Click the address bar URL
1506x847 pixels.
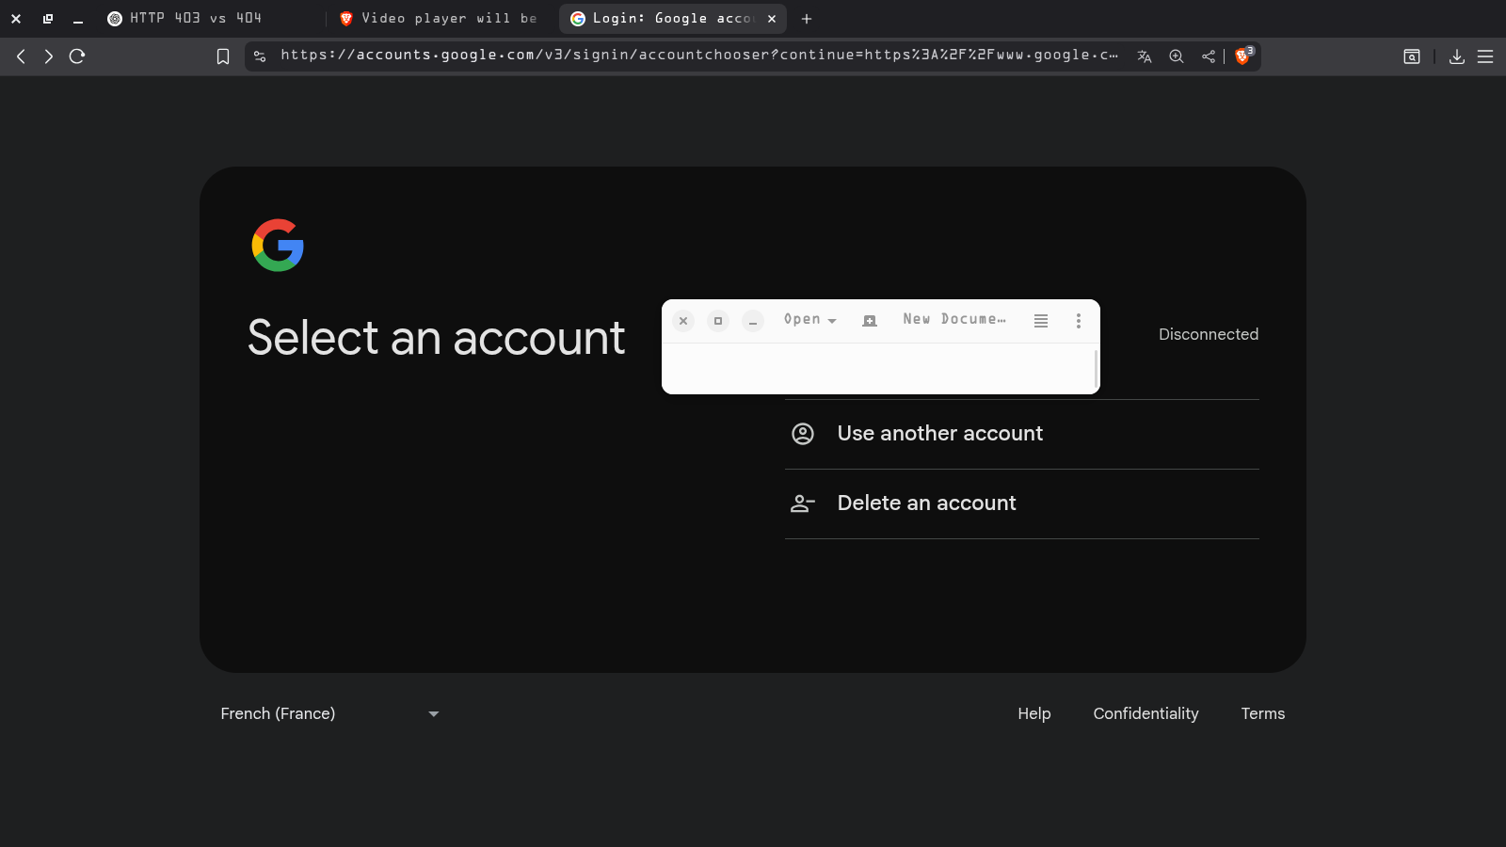coord(698,56)
